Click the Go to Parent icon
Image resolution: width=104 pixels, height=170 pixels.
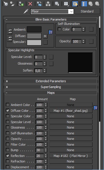click(91, 4)
